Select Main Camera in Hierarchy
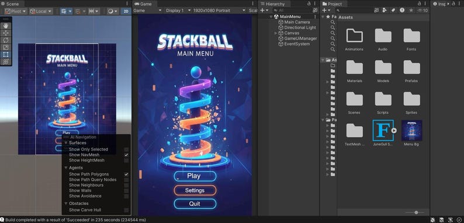 297,22
